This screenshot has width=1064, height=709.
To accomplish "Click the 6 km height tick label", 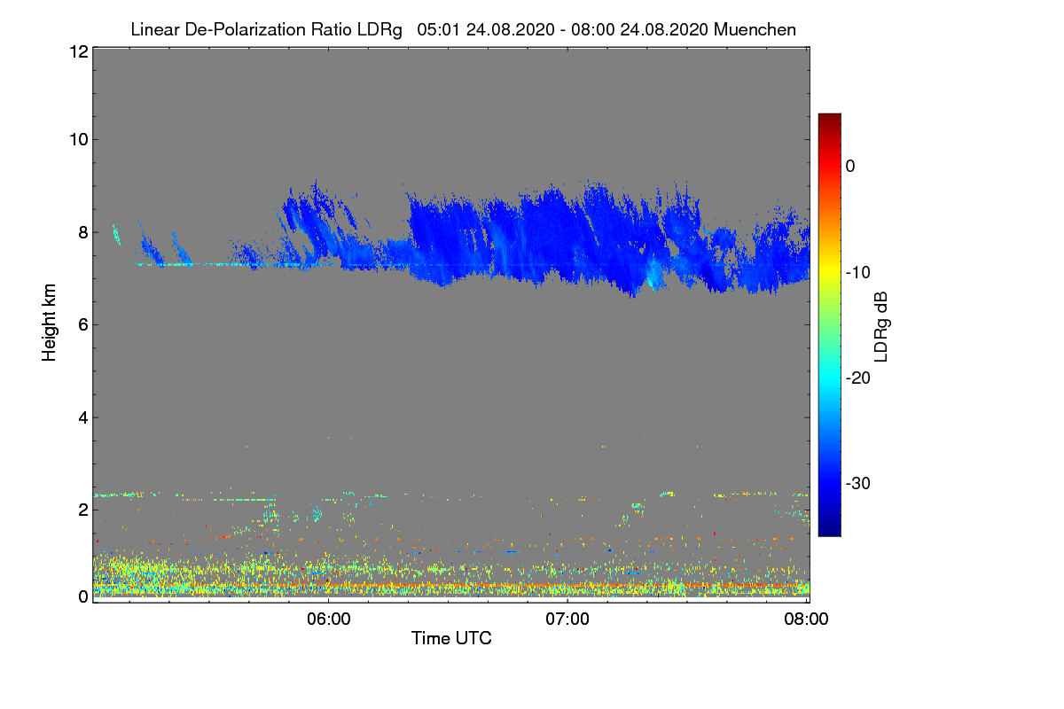I will click(82, 324).
